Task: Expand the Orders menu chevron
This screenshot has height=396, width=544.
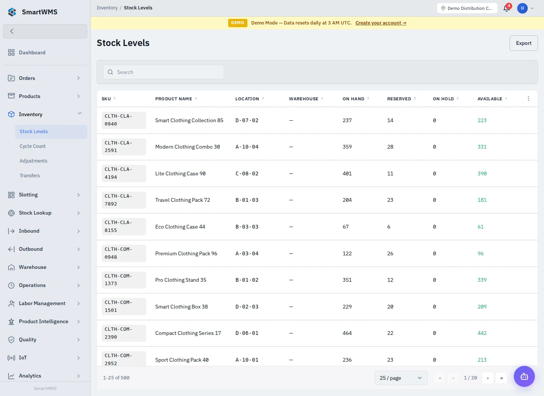Action: tap(79, 78)
